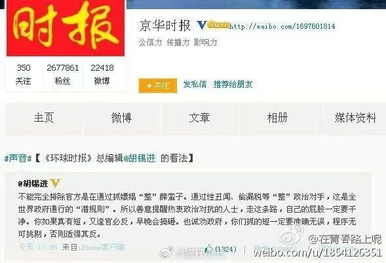The image size is (386, 263).
Task: Click the gold V beside 胡锡进
Action: coord(55,183)
